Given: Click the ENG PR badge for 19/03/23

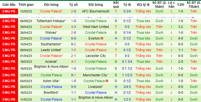Looking at the screenshot, I should (9, 62).
